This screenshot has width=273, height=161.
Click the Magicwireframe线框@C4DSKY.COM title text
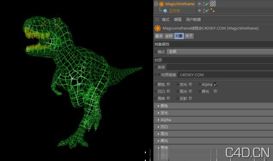pos(194,28)
